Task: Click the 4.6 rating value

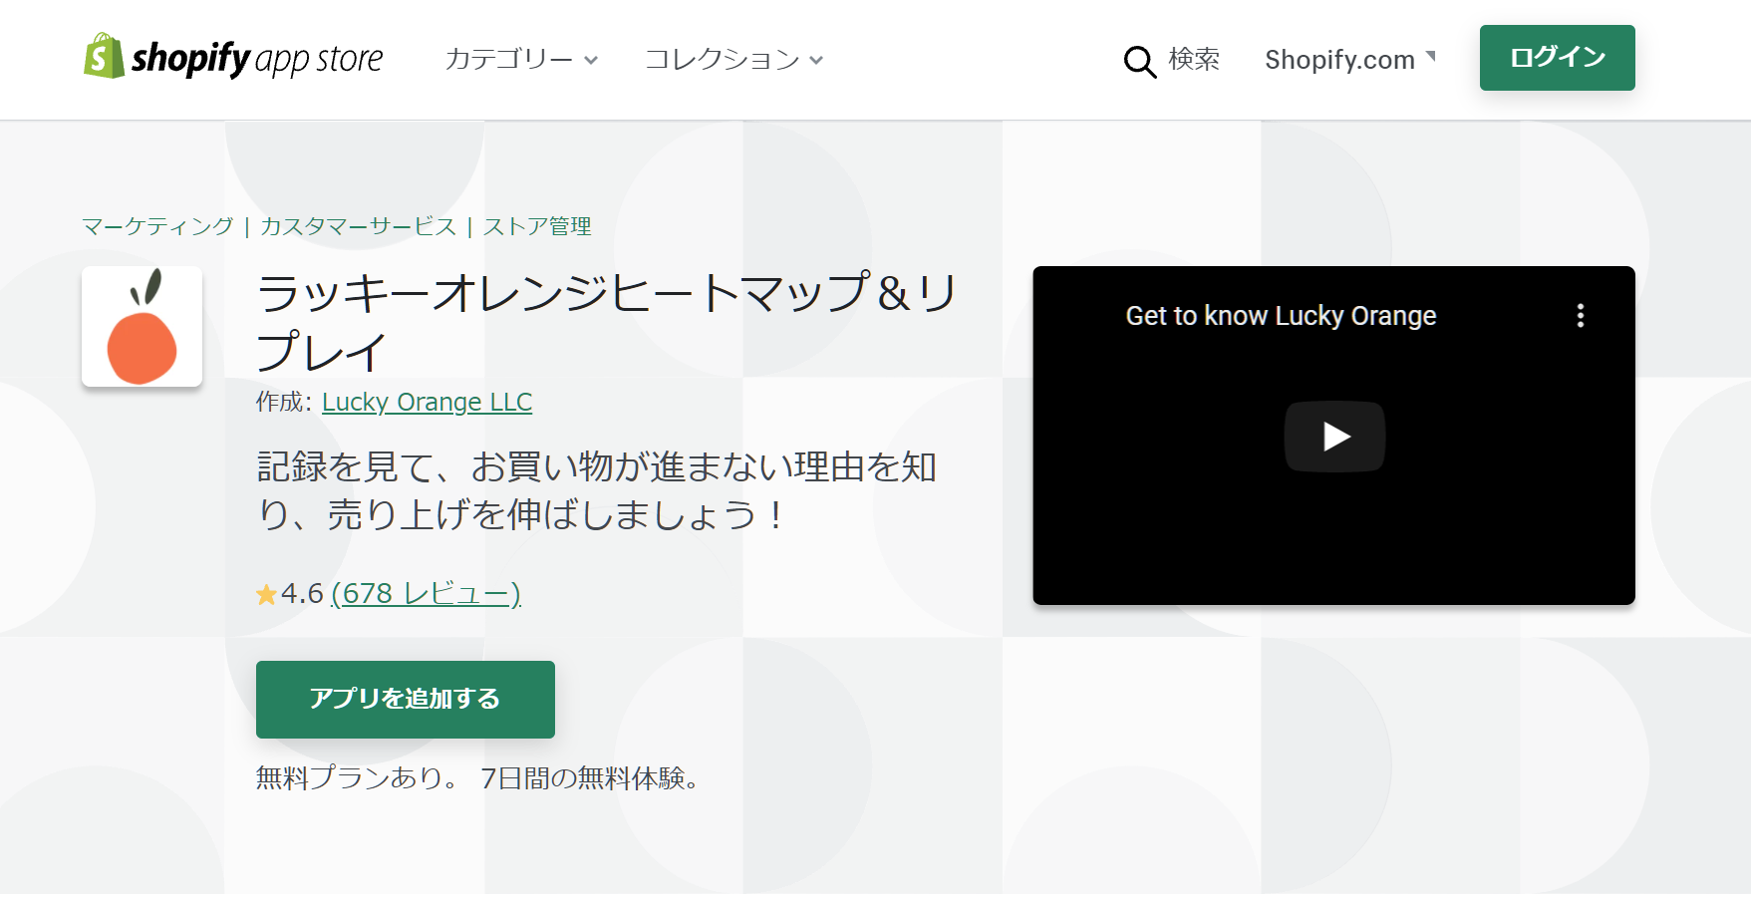Action: pos(302,593)
